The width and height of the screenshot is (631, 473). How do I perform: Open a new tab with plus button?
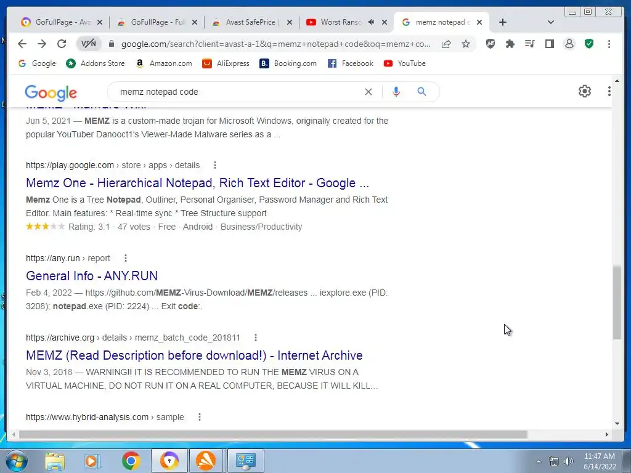click(503, 22)
